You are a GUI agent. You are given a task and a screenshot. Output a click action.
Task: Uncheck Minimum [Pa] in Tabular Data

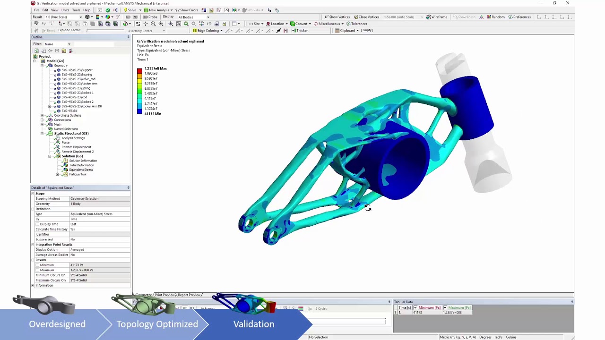click(x=415, y=307)
